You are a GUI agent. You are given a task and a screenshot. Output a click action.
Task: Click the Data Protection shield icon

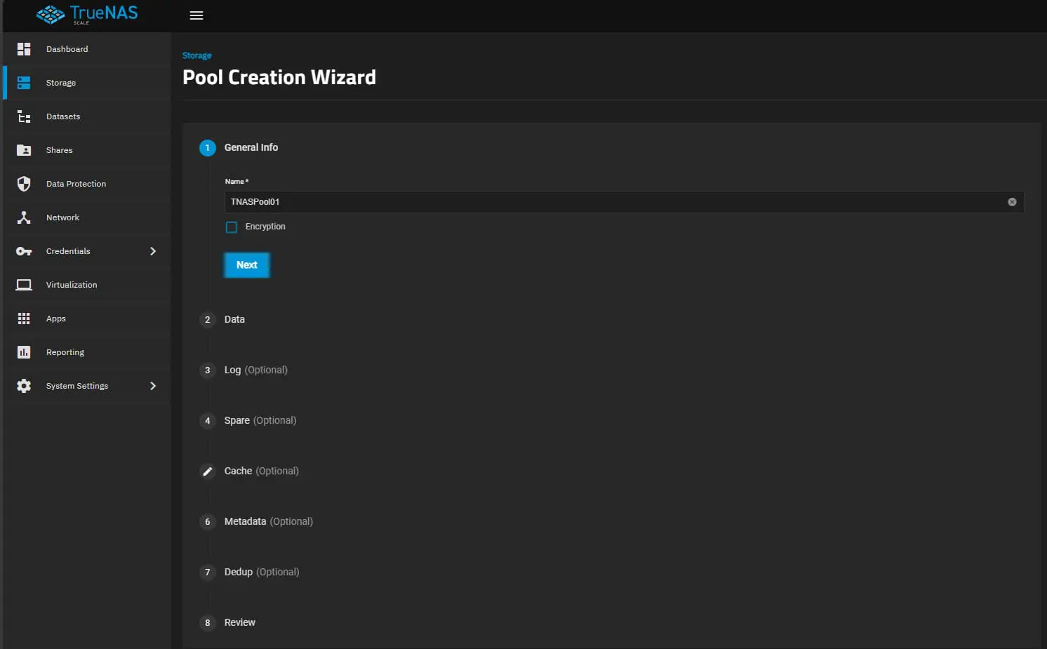24,184
